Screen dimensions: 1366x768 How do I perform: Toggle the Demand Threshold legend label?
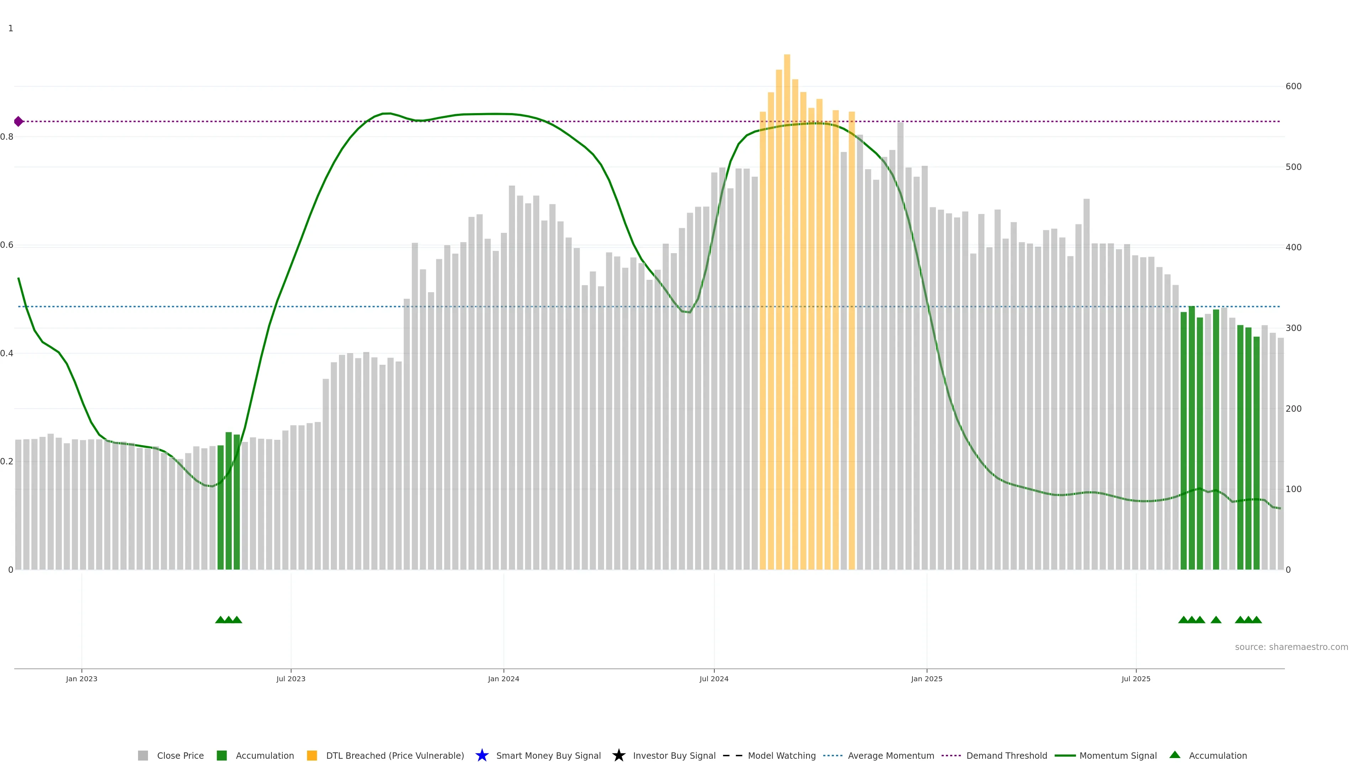click(x=1006, y=755)
